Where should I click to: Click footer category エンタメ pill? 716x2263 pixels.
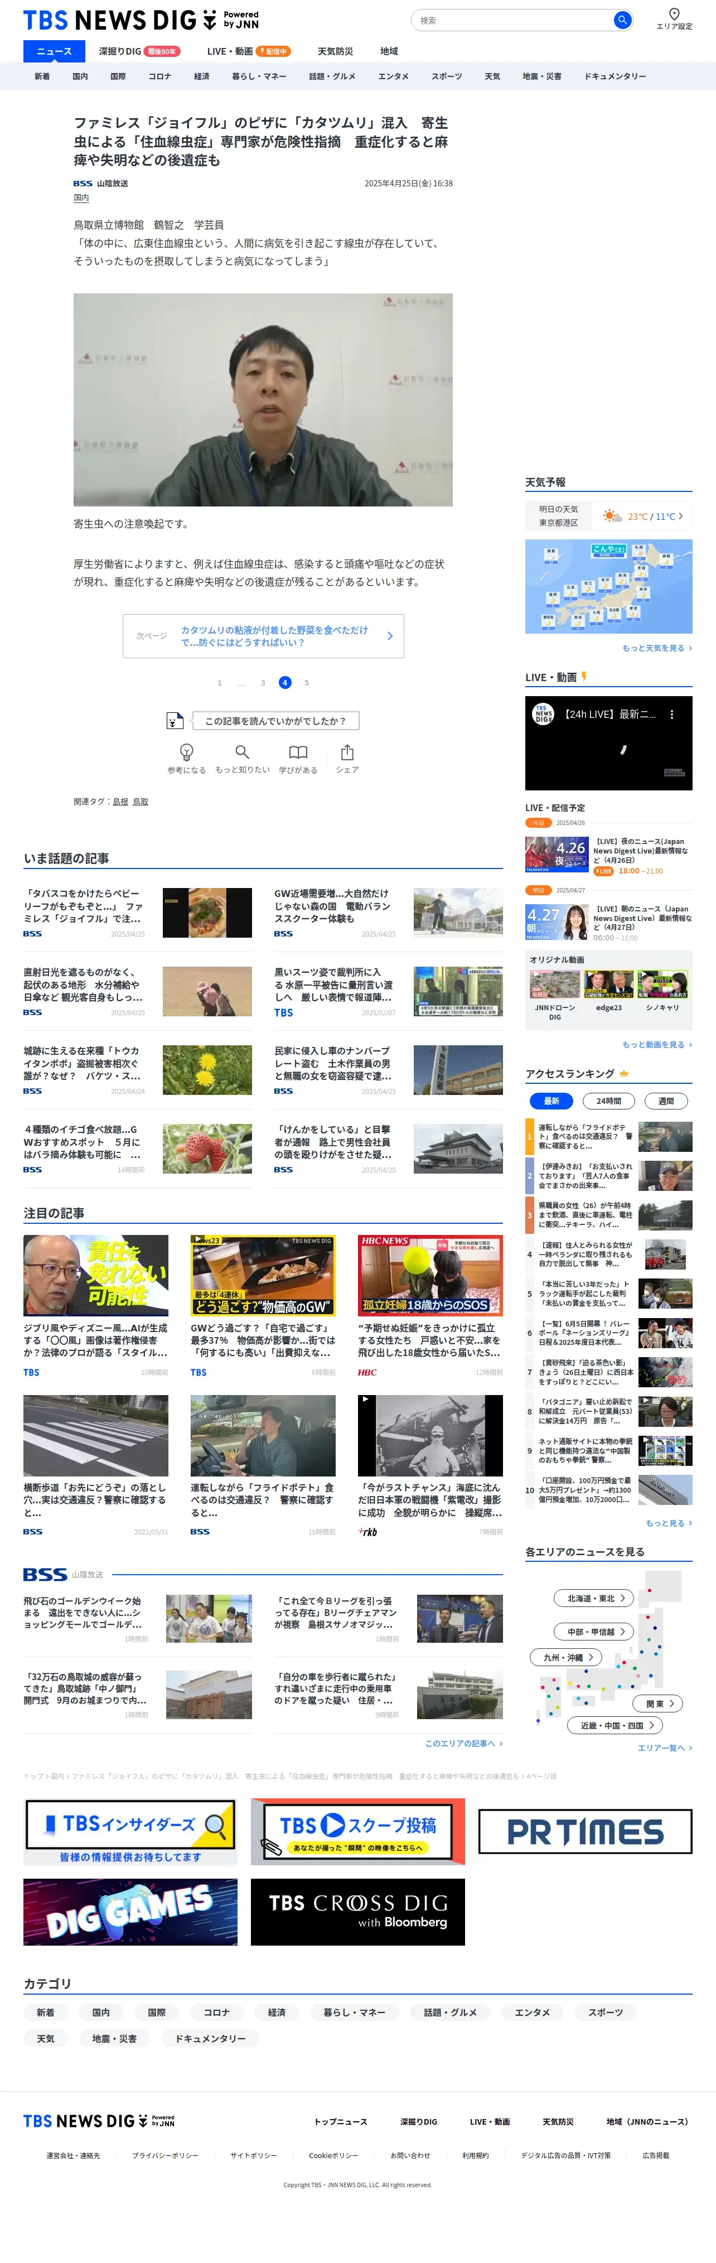click(533, 2013)
